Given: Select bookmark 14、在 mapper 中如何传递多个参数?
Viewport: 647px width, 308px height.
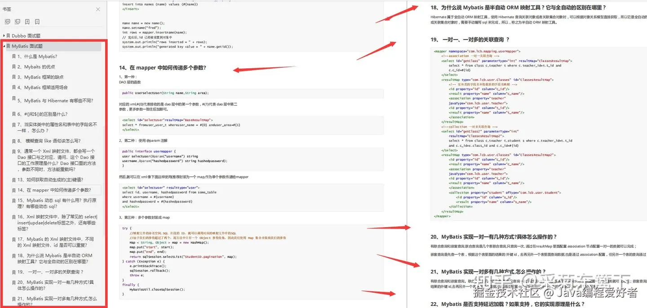Looking at the screenshot, I should coord(54,190).
